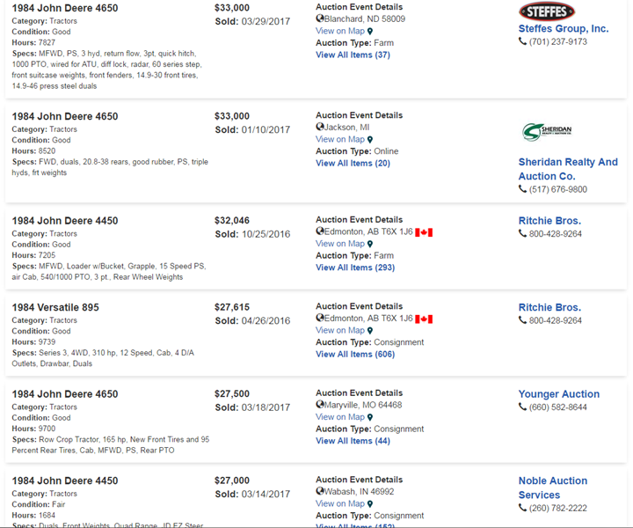Image resolution: width=633 pixels, height=528 pixels.
Task: Click View on Map for Wabash, IN
Action: click(x=340, y=503)
